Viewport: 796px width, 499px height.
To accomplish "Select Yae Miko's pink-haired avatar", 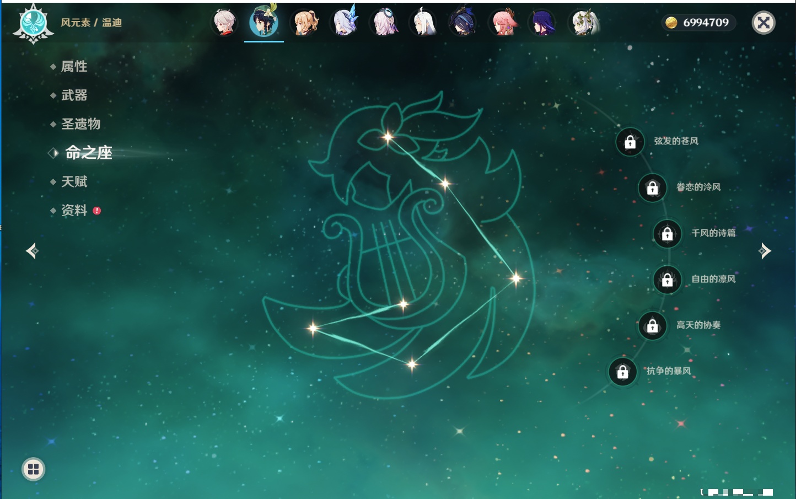I will coord(503,23).
